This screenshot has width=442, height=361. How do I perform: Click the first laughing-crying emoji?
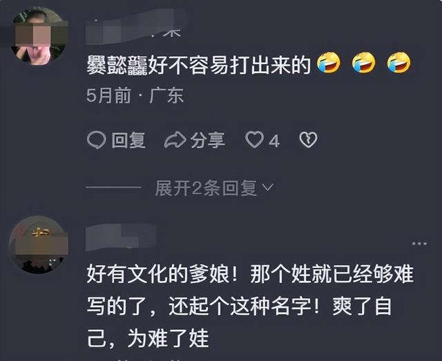(x=329, y=63)
